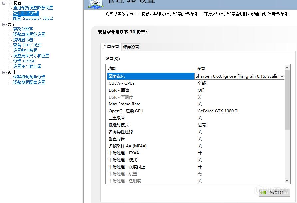Viewport: 297px width, 203px height.
Task: Click the 全部 value for CUDA - GPUs
Action: [202, 83]
